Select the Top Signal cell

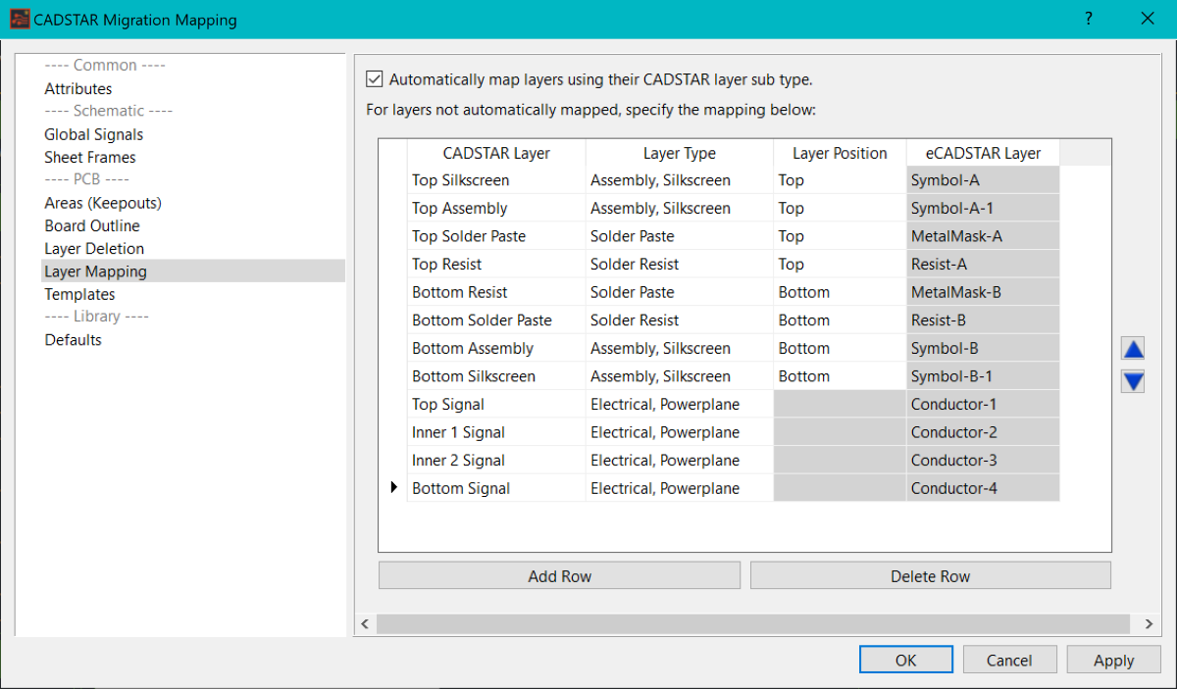(496, 404)
